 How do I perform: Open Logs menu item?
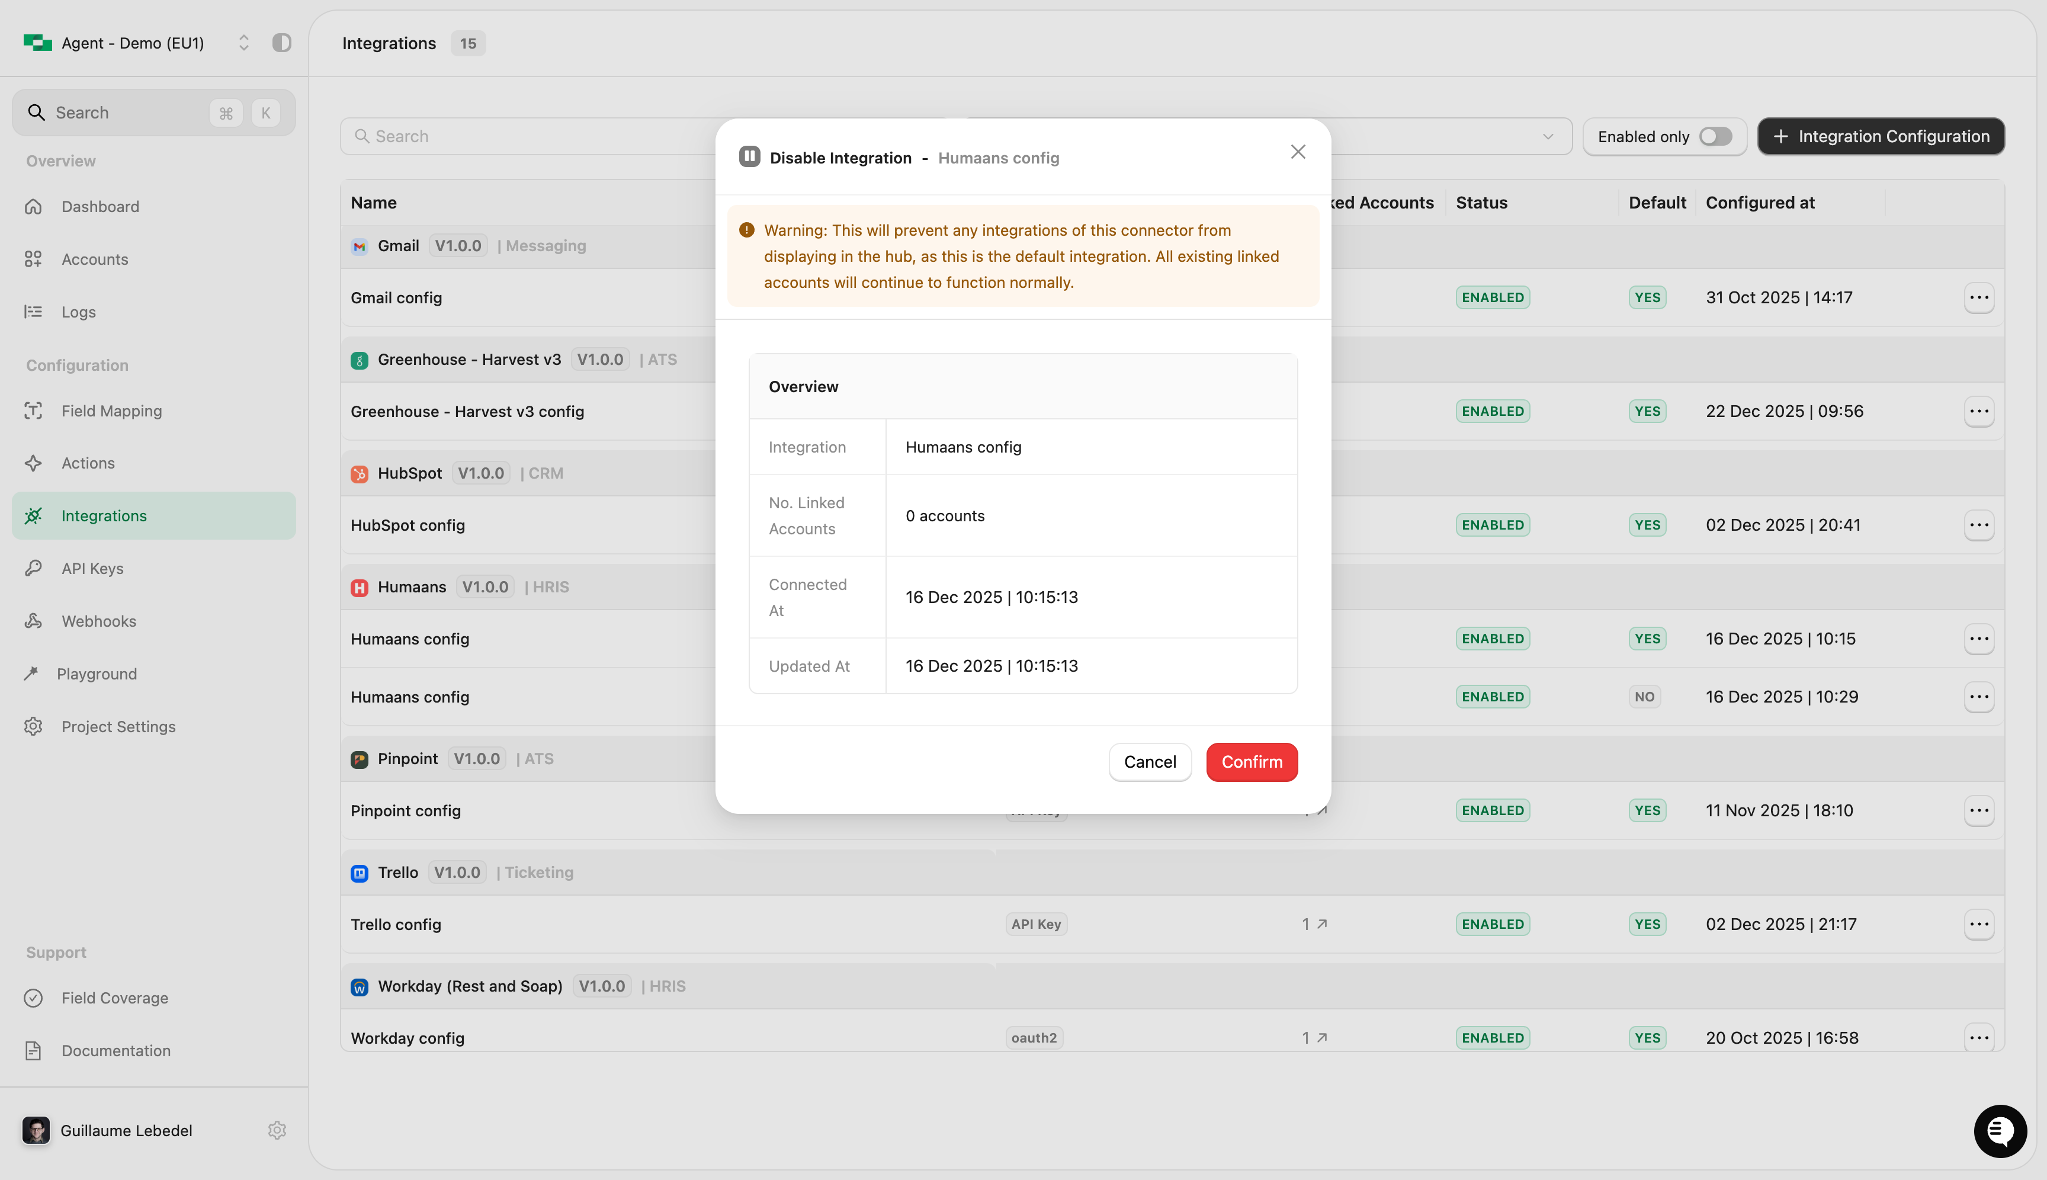[x=78, y=312]
